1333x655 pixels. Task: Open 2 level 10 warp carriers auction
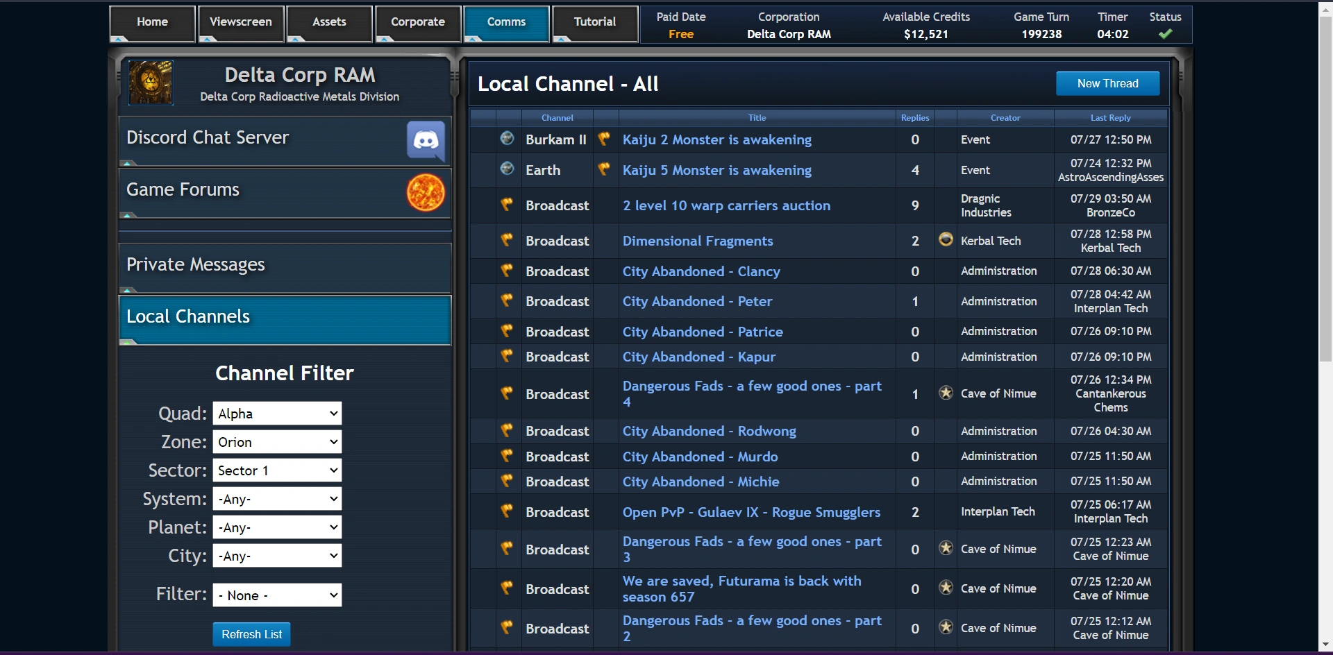(726, 205)
